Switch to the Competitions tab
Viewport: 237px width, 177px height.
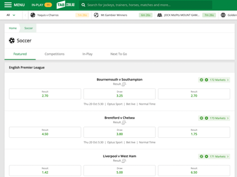coord(55,54)
